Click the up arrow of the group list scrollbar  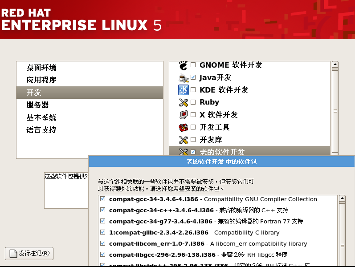(335, 64)
